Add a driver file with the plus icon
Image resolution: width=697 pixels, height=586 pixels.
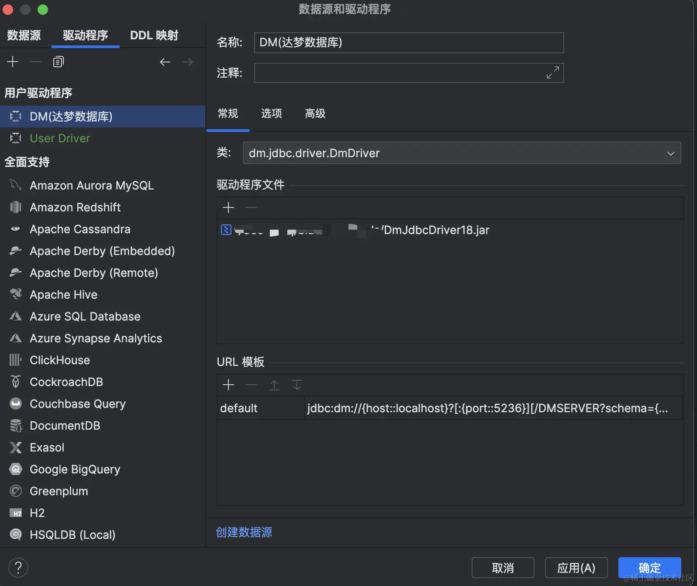coord(228,207)
